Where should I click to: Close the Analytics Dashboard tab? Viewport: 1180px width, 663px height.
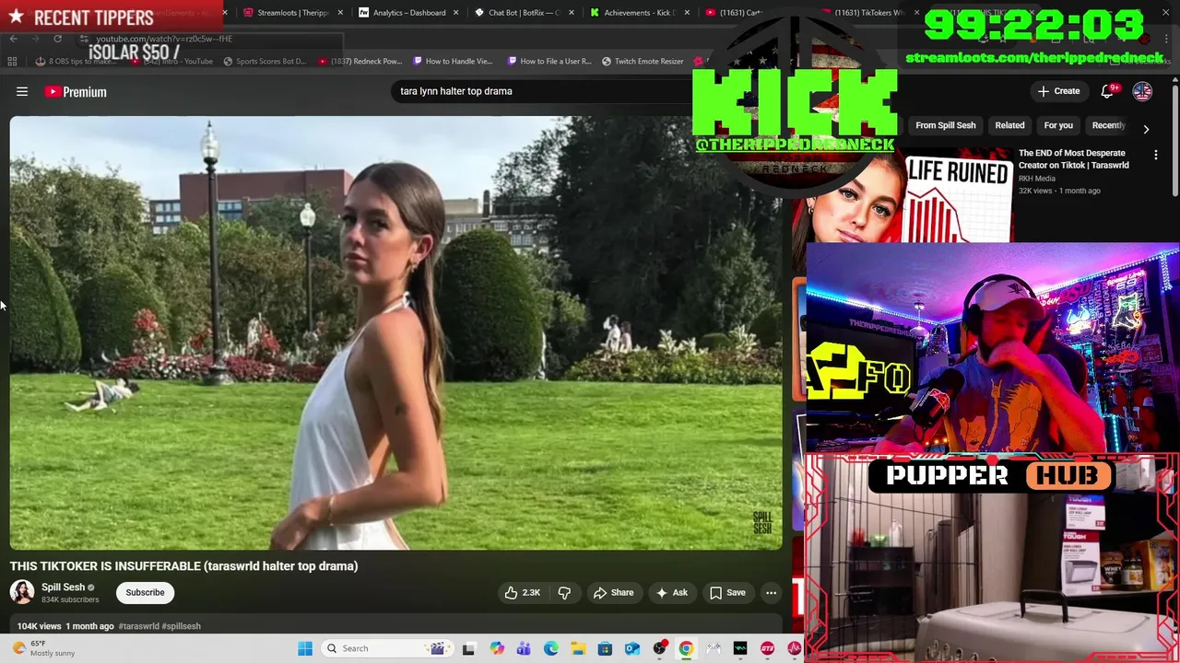pyautogui.click(x=456, y=13)
